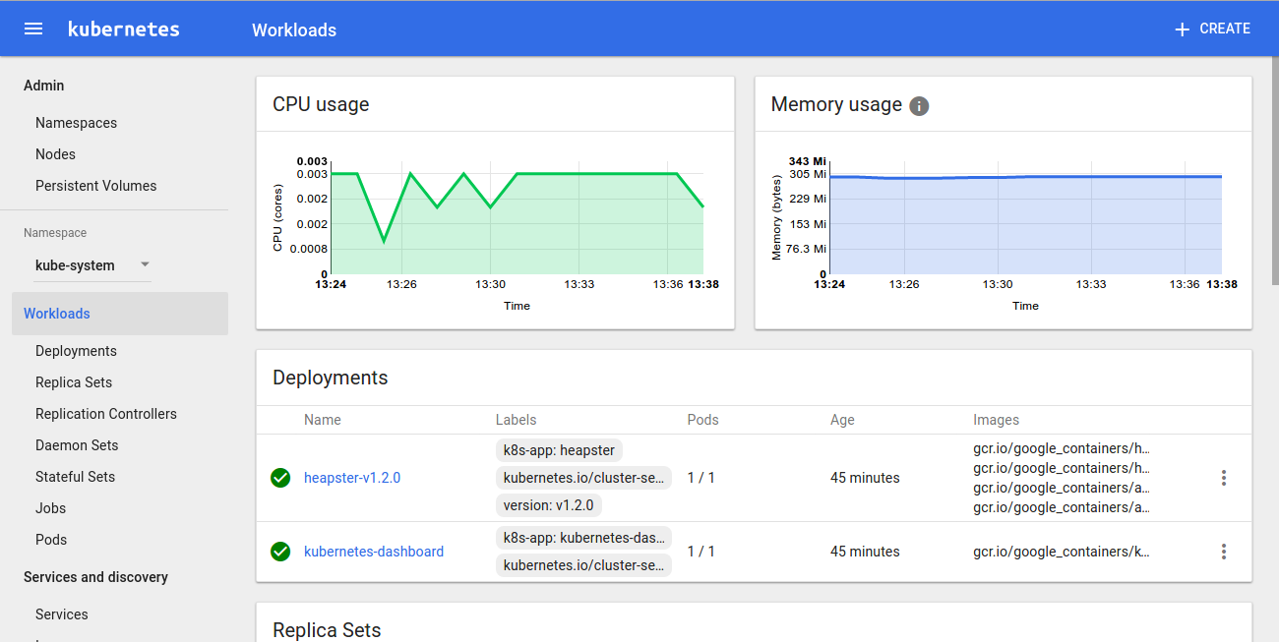Screen dimensions: 1279x642
Task: Open the heapster-v1.2.0 deployment link
Action: (x=352, y=478)
